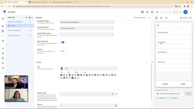Viewport: 194px width, 109px height.
Task: Open the Clientes table link
Action: [175, 98]
